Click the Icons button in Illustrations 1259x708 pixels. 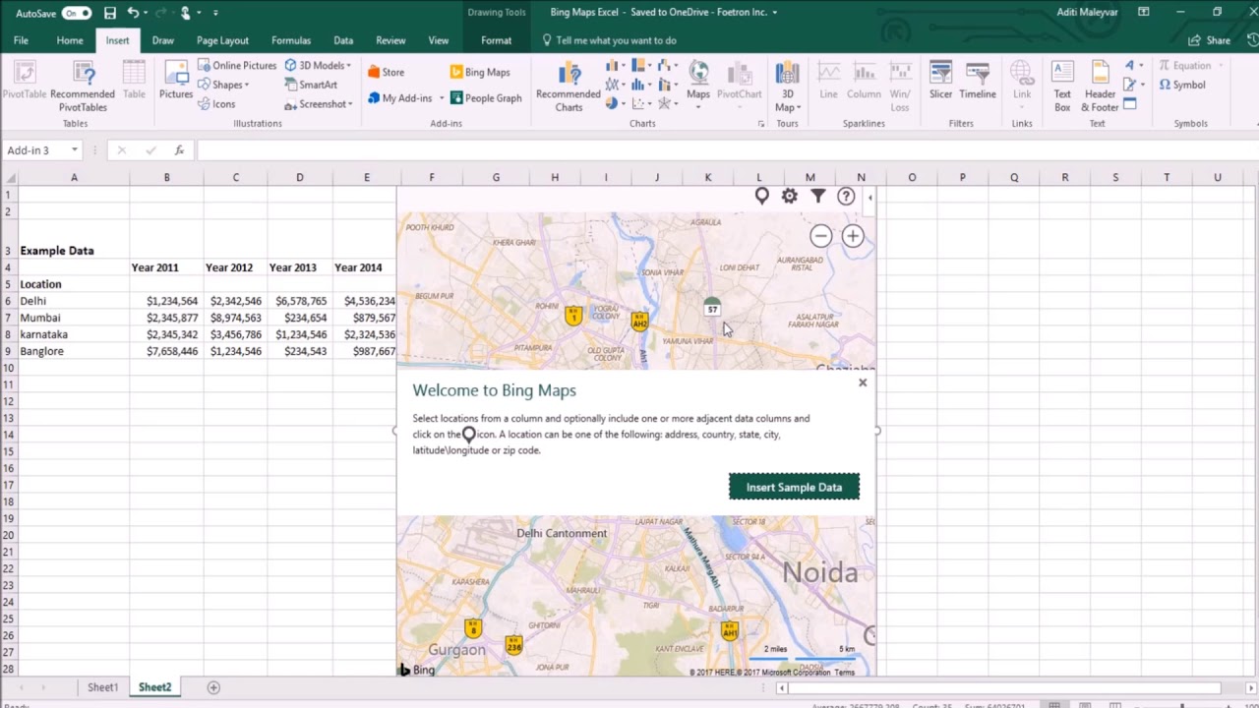217,104
